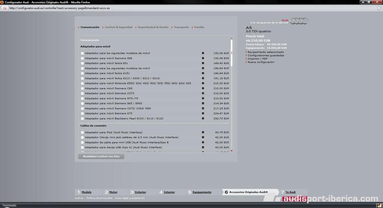The height and width of the screenshot is (208, 383).
Task: Go to step 7 Tu Audi
Action: (x=291, y=192)
